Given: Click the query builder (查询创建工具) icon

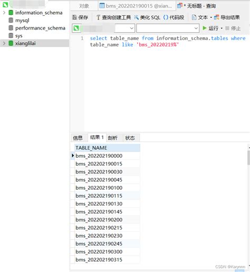Looking at the screenshot, I should [x=98, y=17].
